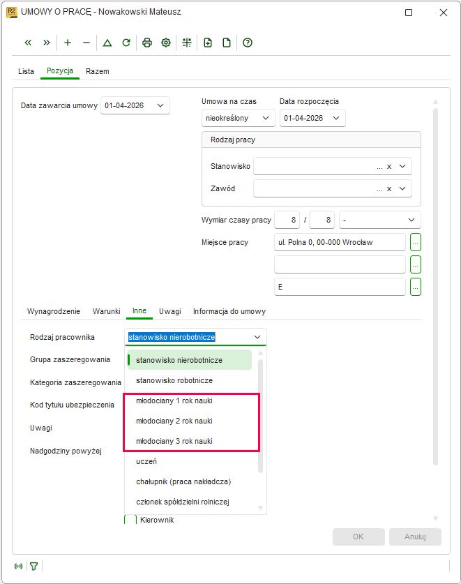The image size is (461, 584).
Task: Click the form's vertical scrollbar
Action: pos(436,287)
